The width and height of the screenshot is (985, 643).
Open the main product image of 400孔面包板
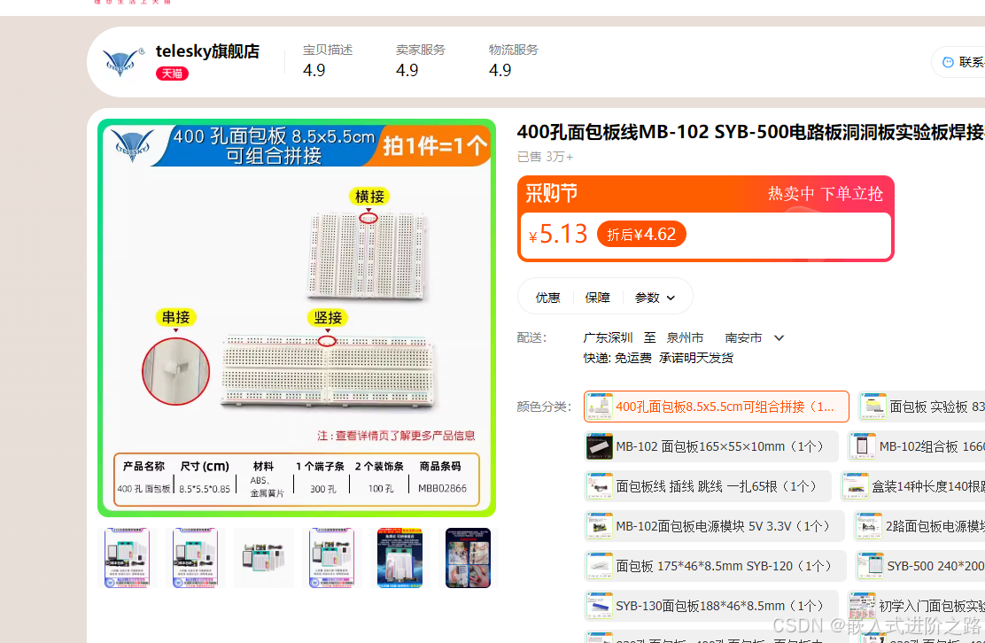coord(297,318)
